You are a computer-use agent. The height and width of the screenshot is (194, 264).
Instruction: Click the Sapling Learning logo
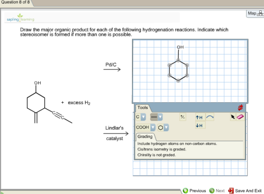[x=21, y=18]
